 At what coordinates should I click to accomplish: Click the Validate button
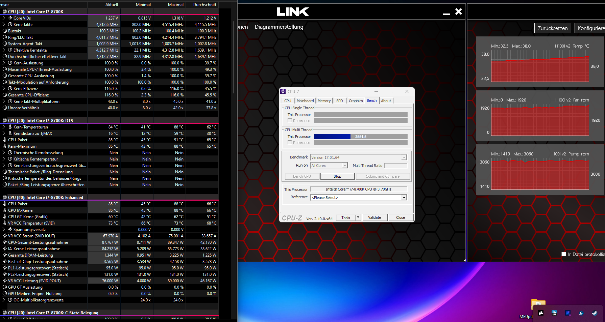click(x=374, y=217)
